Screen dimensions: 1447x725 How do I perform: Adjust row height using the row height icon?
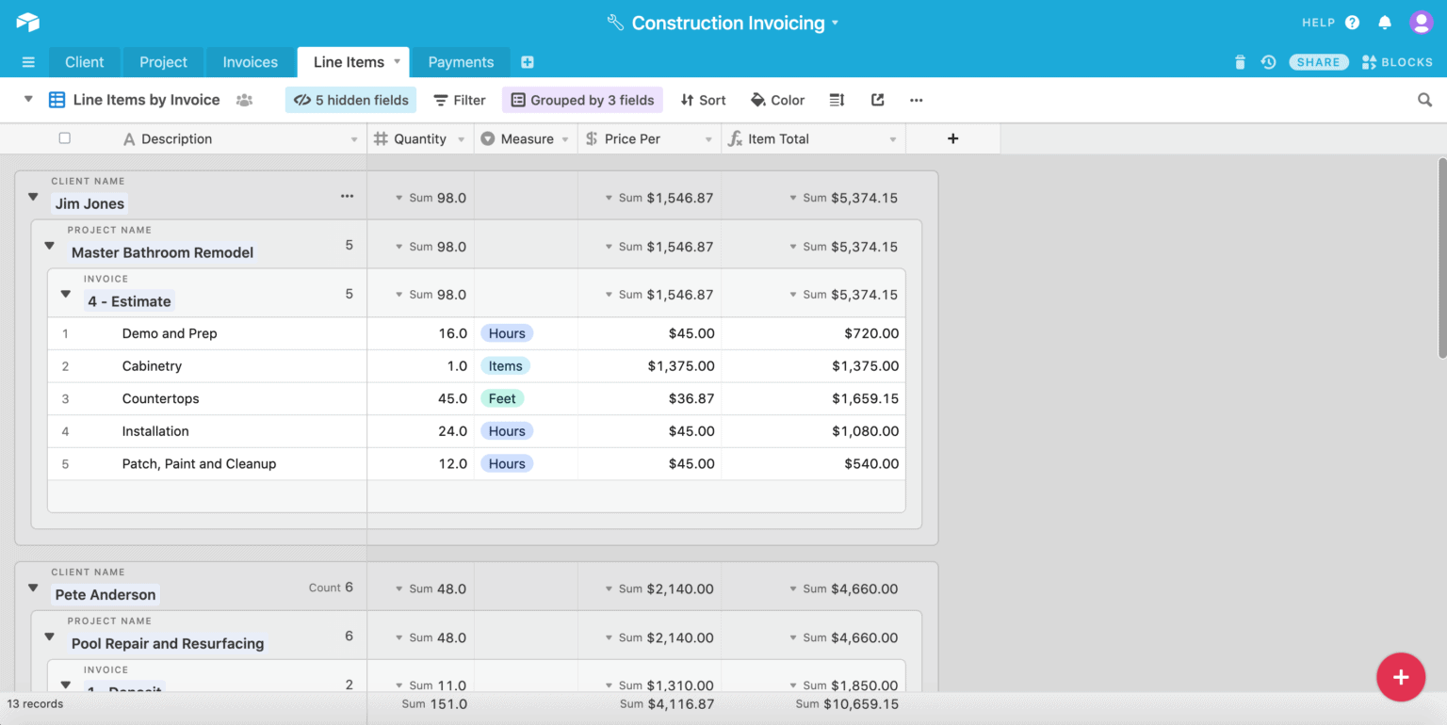coord(837,100)
